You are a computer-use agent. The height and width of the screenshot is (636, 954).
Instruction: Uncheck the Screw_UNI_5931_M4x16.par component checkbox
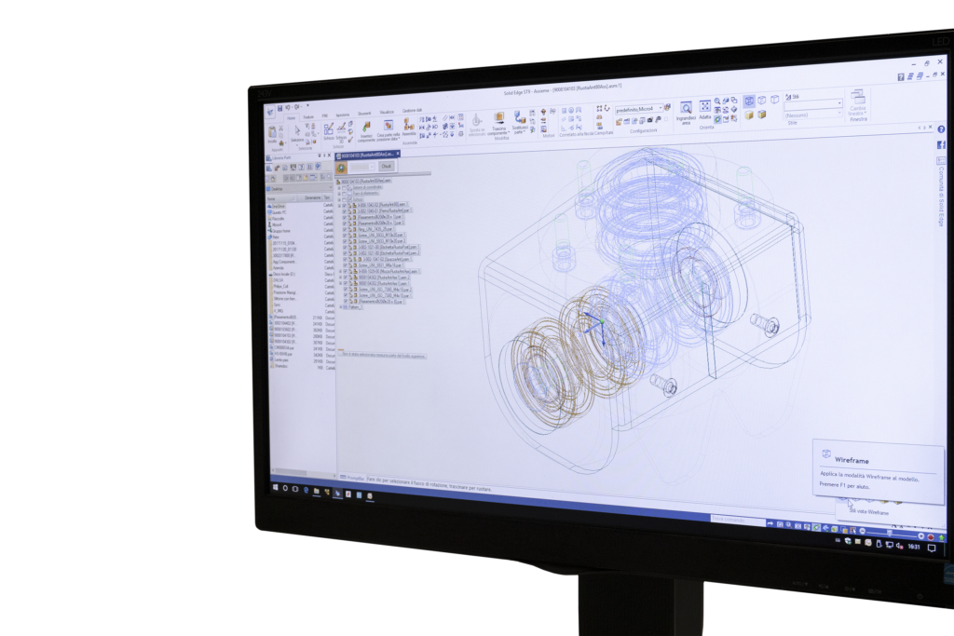point(345,265)
